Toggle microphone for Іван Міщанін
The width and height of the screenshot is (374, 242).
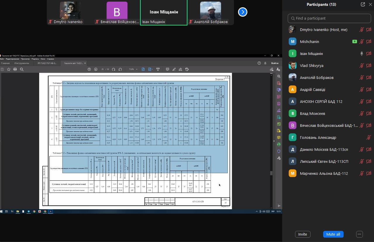362,54
